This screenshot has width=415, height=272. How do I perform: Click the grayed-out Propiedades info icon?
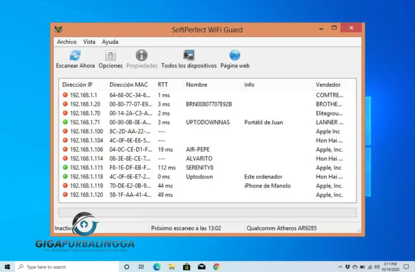141,54
